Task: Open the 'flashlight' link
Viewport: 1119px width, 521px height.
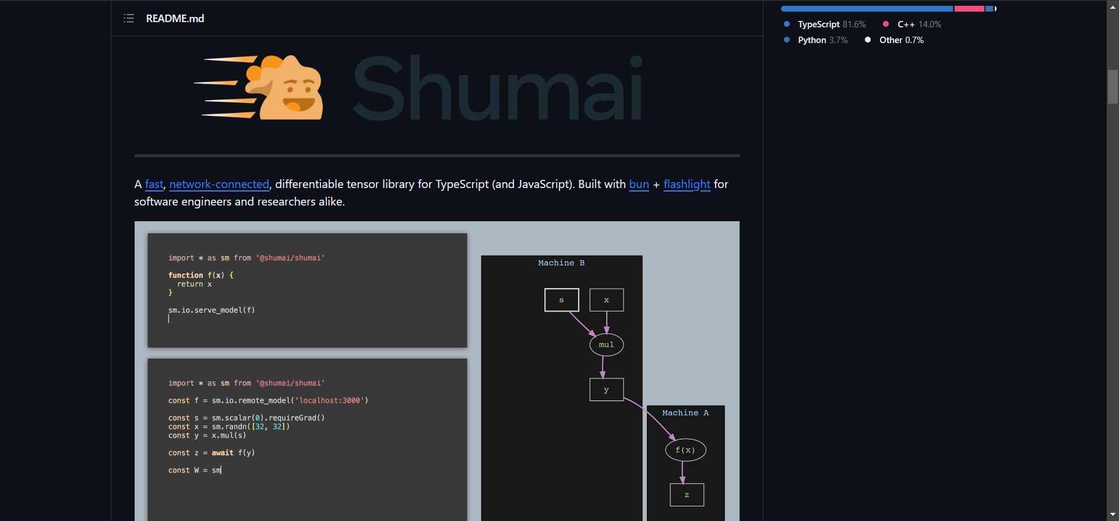Action: coord(687,184)
